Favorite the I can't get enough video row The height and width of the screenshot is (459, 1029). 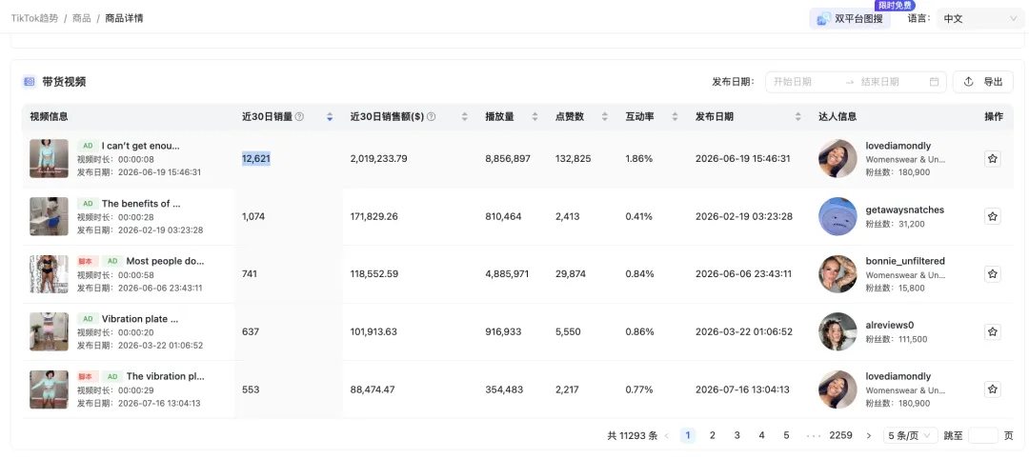tap(992, 159)
